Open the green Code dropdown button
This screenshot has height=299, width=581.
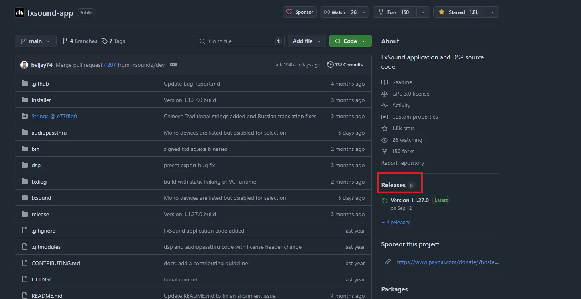(x=350, y=41)
